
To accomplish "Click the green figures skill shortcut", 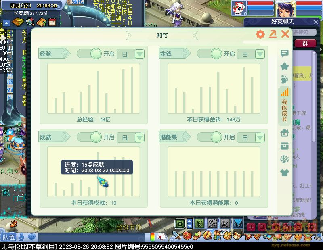I will (199, 224).
